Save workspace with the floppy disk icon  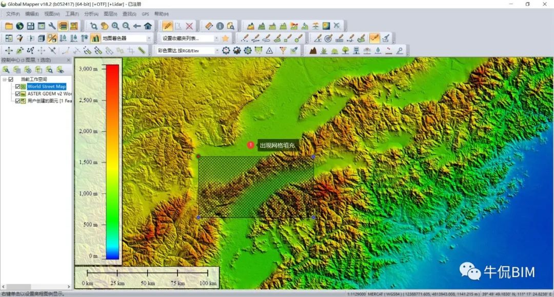(x=31, y=26)
